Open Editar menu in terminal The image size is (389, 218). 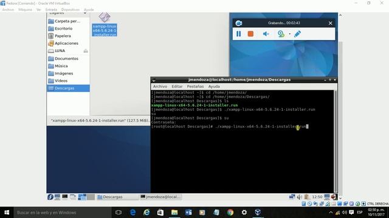click(x=177, y=86)
